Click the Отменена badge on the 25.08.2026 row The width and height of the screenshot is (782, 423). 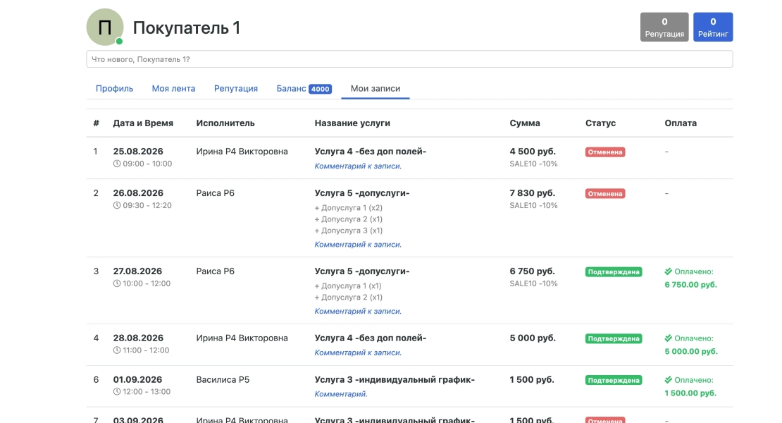click(605, 152)
